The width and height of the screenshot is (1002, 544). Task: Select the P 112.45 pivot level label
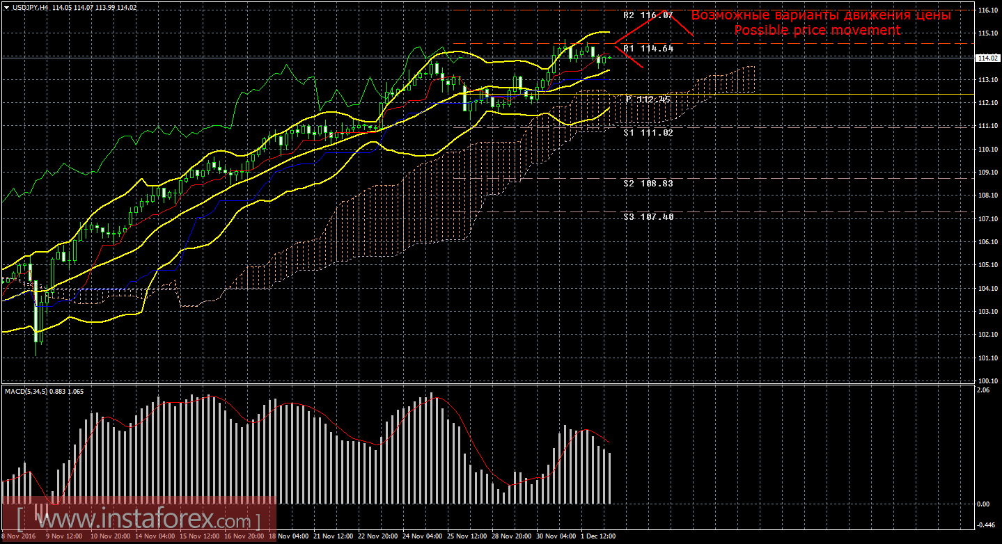(x=648, y=99)
